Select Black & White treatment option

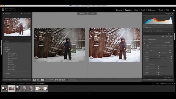[x=169, y=37]
